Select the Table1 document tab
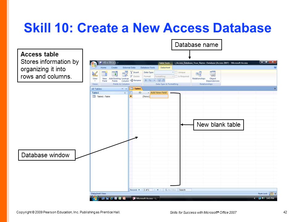The image size is (296, 222). coord(136,88)
